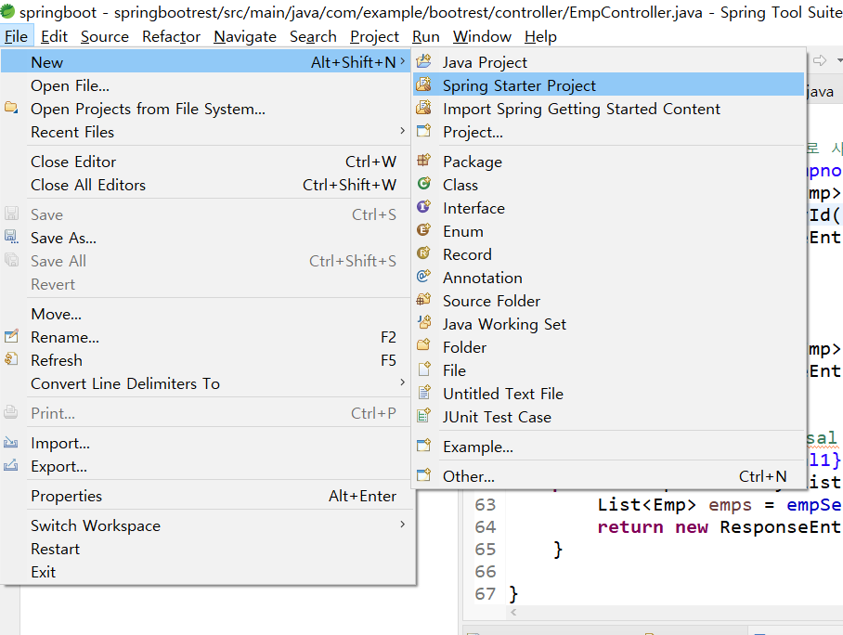Click the Java Working Set icon
This screenshot has width=843, height=635.
423,323
